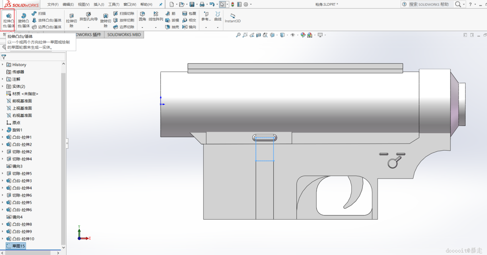The width and height of the screenshot is (487, 255).
Task: Switch to the SOLIDWORKS MBD tab
Action: 124,35
